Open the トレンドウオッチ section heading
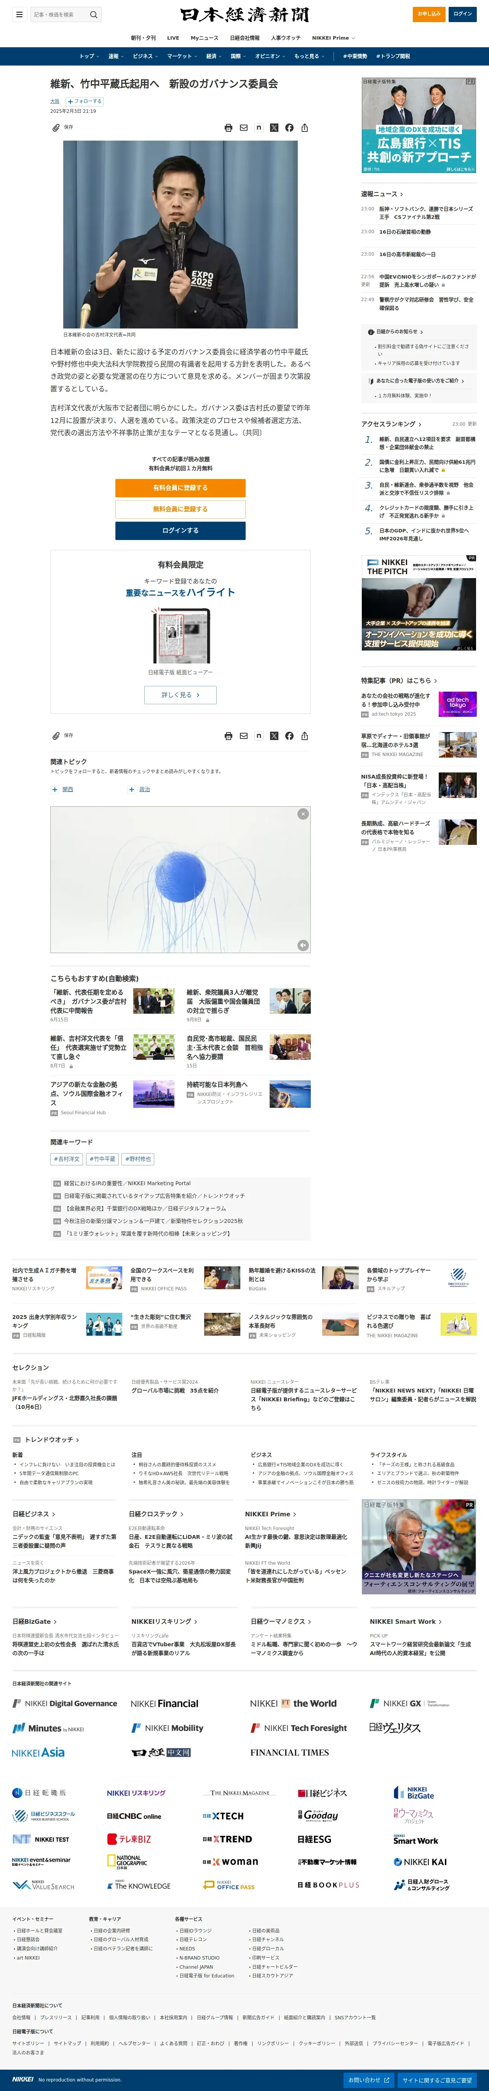Screen dimensions: 489x2091 click(52, 1439)
